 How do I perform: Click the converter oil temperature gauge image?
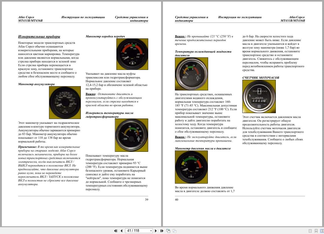tap(131, 135)
